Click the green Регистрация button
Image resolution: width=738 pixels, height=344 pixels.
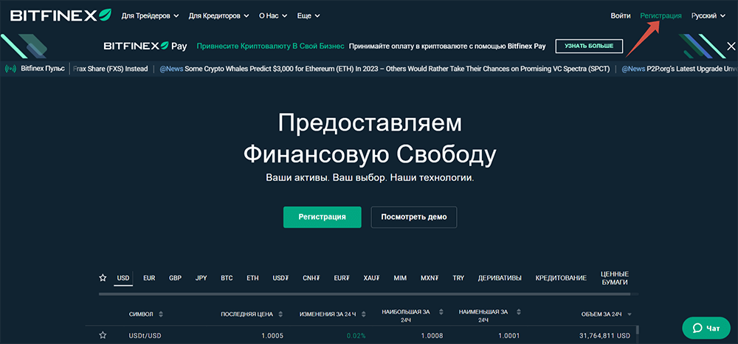coord(322,217)
